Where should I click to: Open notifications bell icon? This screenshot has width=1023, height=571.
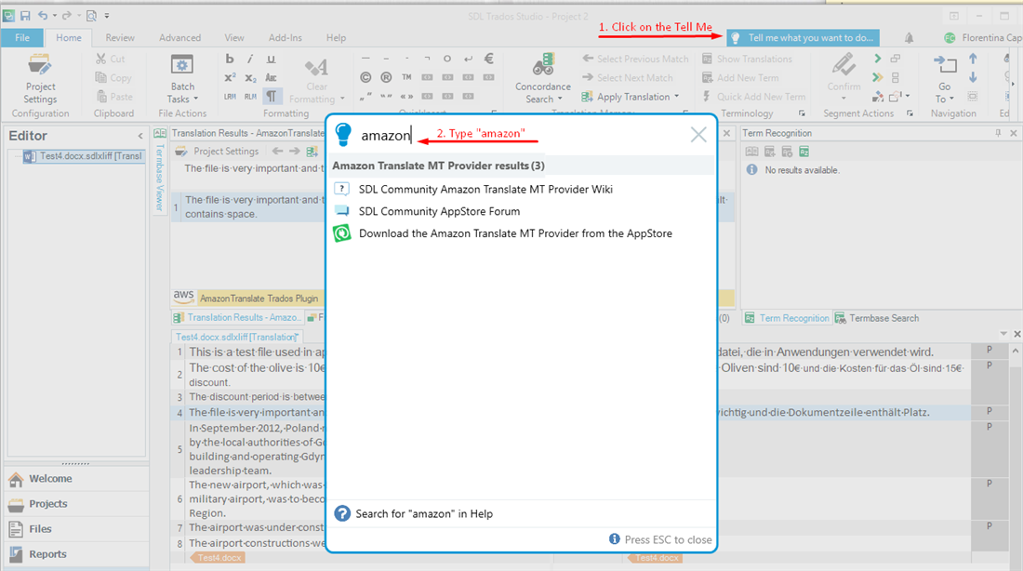point(909,38)
